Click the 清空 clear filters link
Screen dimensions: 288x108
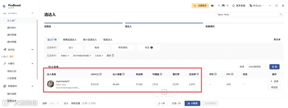(110, 55)
